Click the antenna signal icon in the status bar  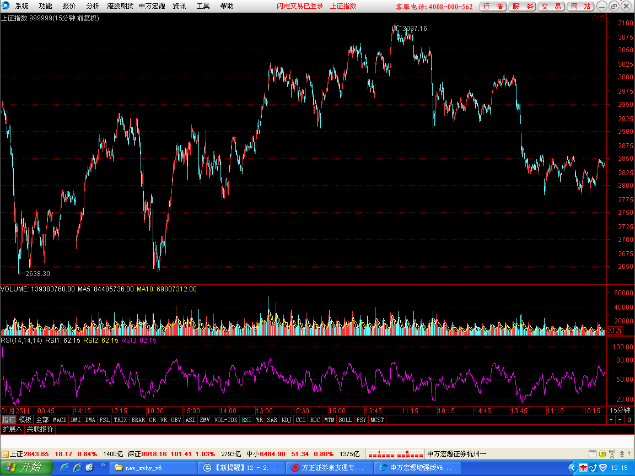612,454
